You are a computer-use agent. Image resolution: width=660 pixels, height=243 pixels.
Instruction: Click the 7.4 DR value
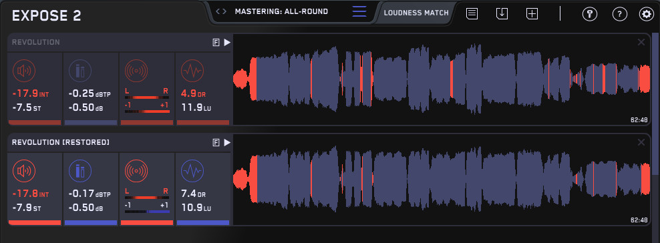[194, 194]
